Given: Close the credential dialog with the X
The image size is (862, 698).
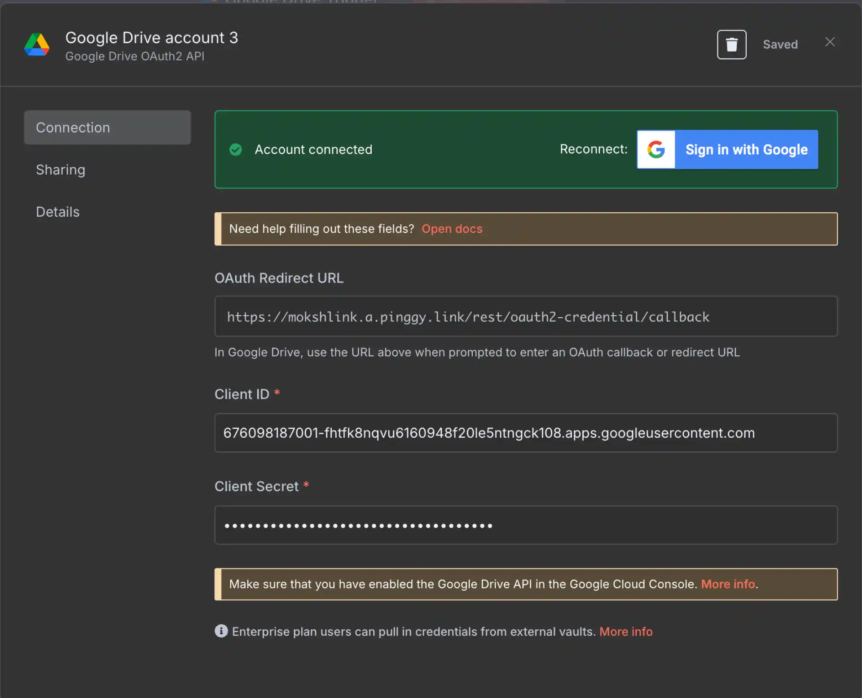Looking at the screenshot, I should coord(830,42).
